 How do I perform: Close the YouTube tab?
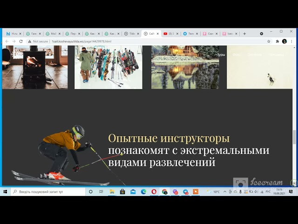point(177,34)
